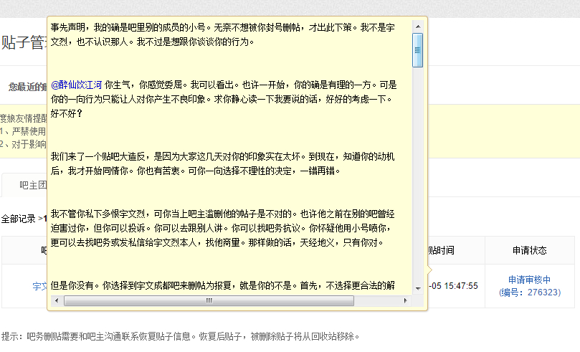Click the 编号：276323 application number link

click(x=530, y=292)
